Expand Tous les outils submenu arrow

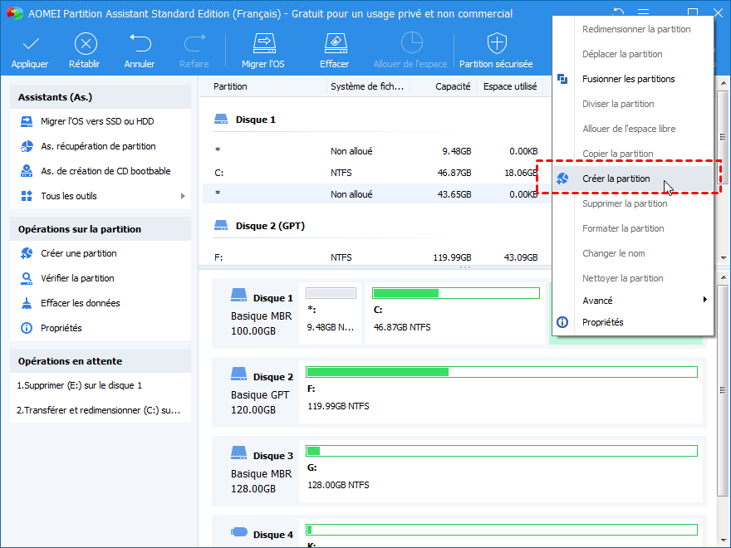tap(183, 196)
